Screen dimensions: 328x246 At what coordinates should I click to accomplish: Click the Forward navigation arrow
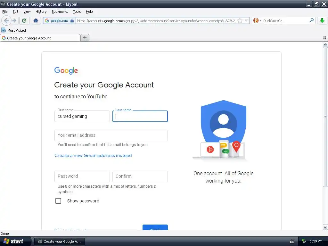click(14, 20)
